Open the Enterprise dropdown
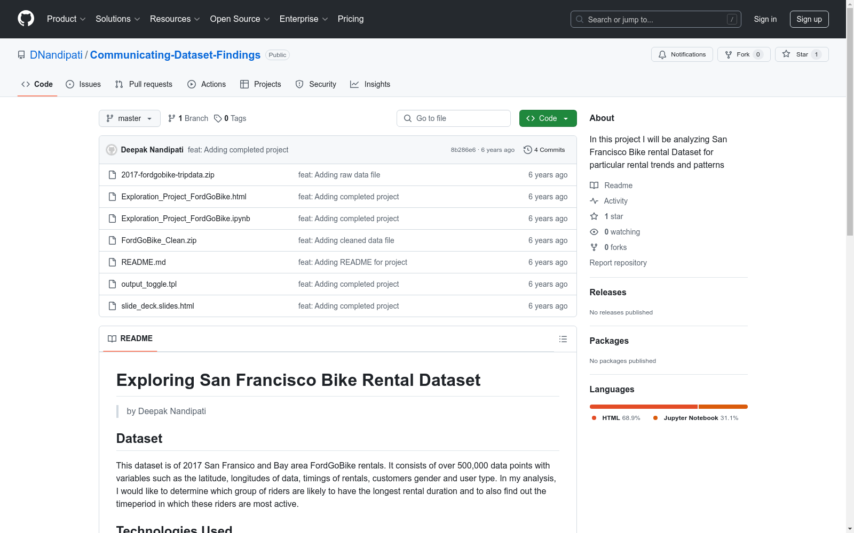Image resolution: width=854 pixels, height=533 pixels. click(x=304, y=19)
